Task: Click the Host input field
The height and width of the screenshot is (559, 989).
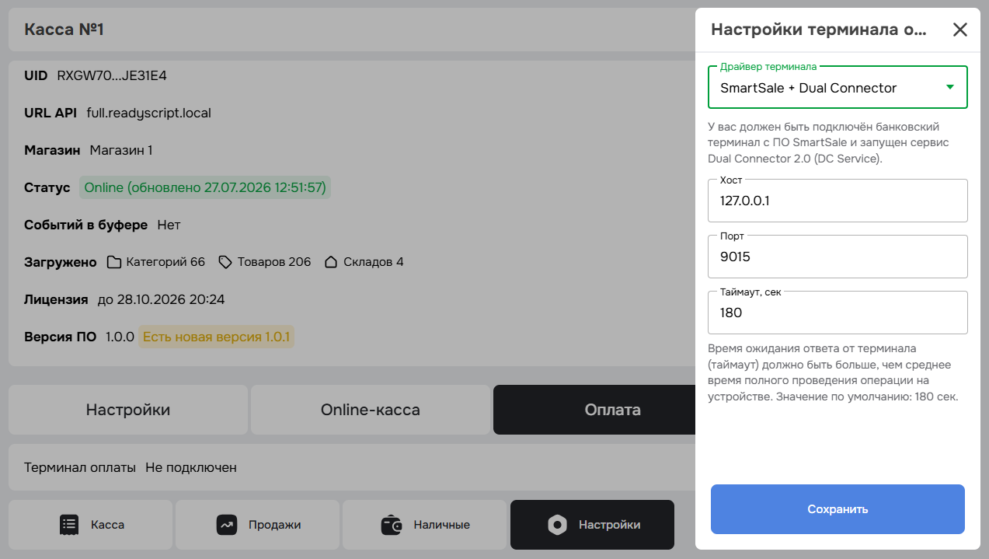Action: click(x=838, y=201)
